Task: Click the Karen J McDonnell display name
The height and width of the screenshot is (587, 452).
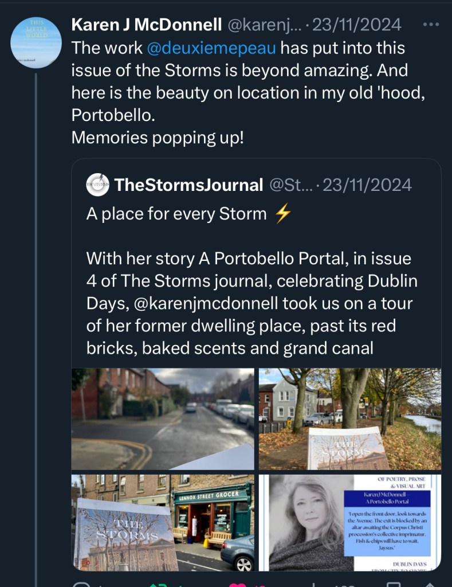Action: [x=147, y=25]
